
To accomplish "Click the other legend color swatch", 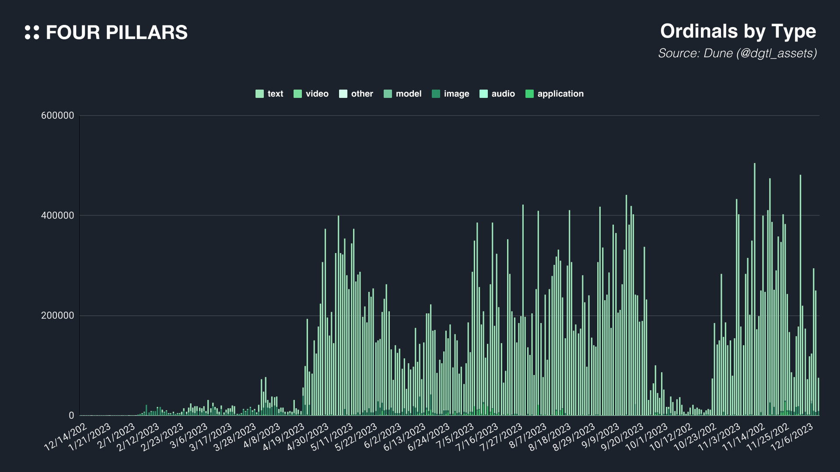I will pyautogui.click(x=343, y=94).
